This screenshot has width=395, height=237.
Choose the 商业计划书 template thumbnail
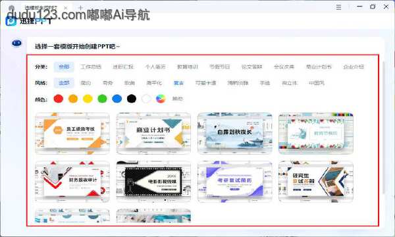pos(153,133)
